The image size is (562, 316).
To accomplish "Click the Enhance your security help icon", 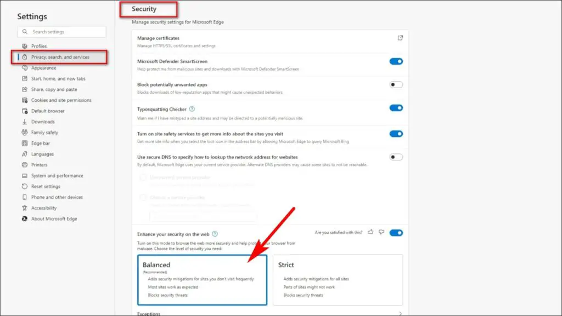I will point(215,234).
